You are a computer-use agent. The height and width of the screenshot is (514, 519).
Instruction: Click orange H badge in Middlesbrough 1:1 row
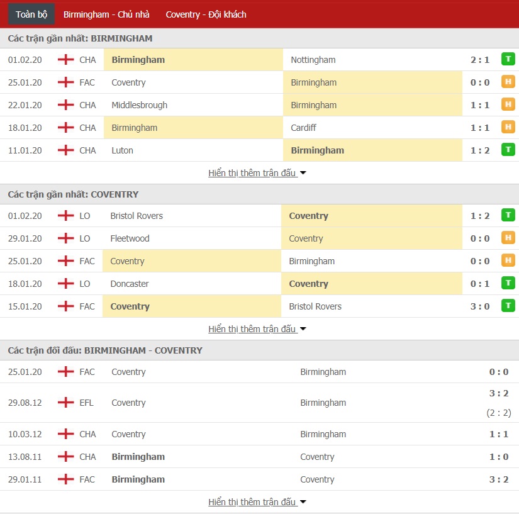508,104
